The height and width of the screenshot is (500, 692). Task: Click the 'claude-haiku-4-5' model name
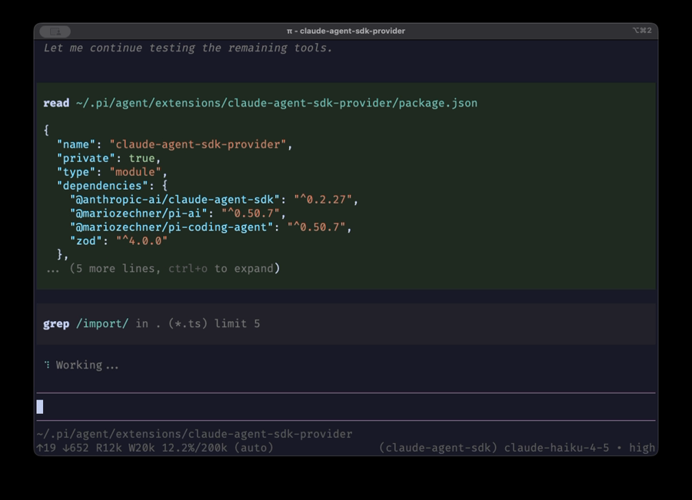pyautogui.click(x=557, y=448)
